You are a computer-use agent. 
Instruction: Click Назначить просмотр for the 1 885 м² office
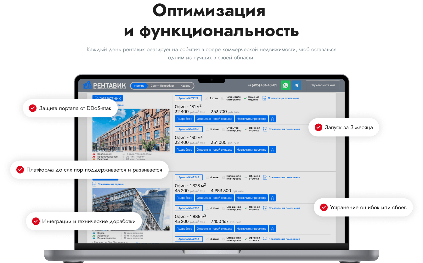(251, 229)
